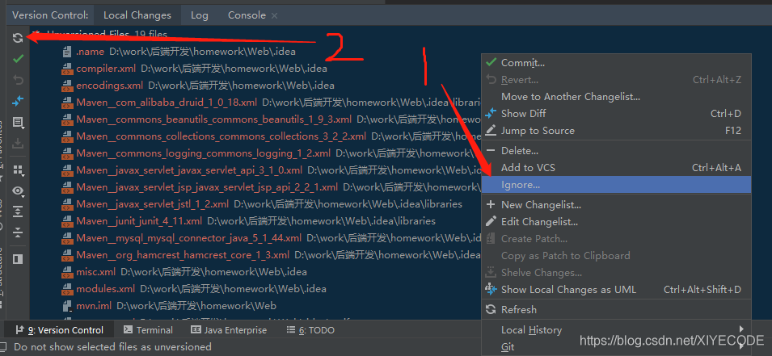Choose New Changelist... in the context menu
Viewport: 772px width, 356px height.
[x=616, y=205]
